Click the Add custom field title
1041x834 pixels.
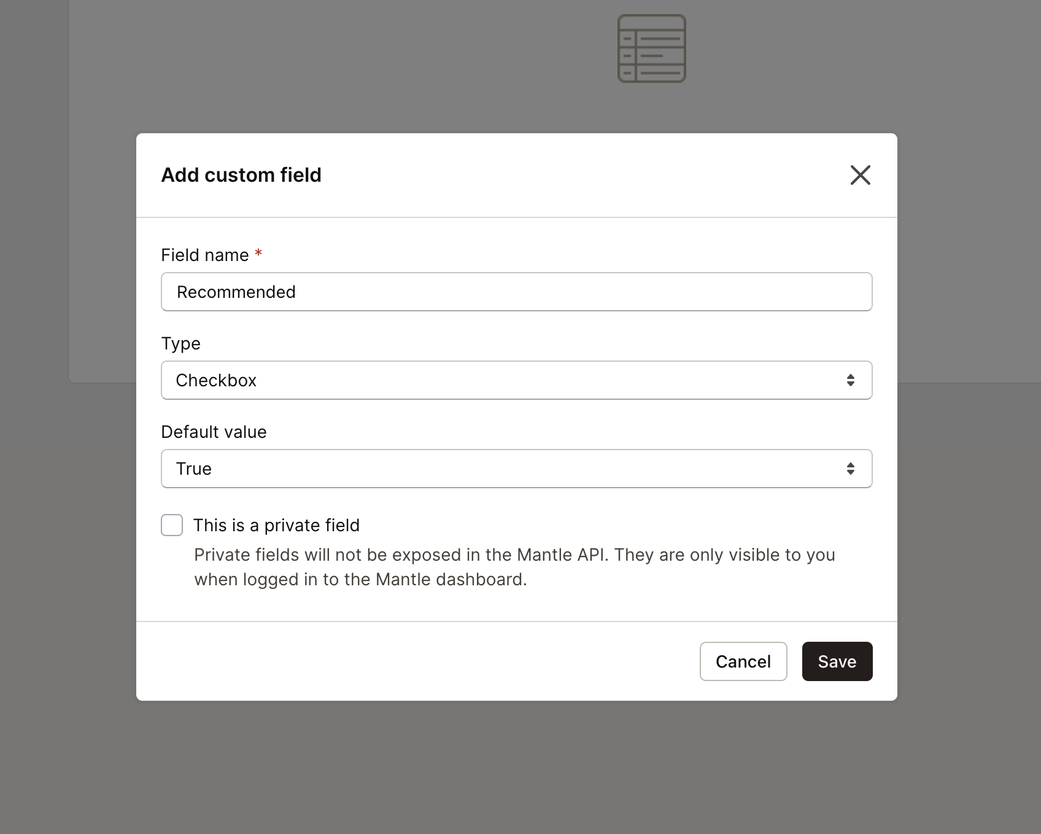point(241,175)
